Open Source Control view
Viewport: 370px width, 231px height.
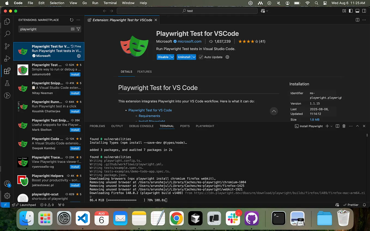(7, 46)
